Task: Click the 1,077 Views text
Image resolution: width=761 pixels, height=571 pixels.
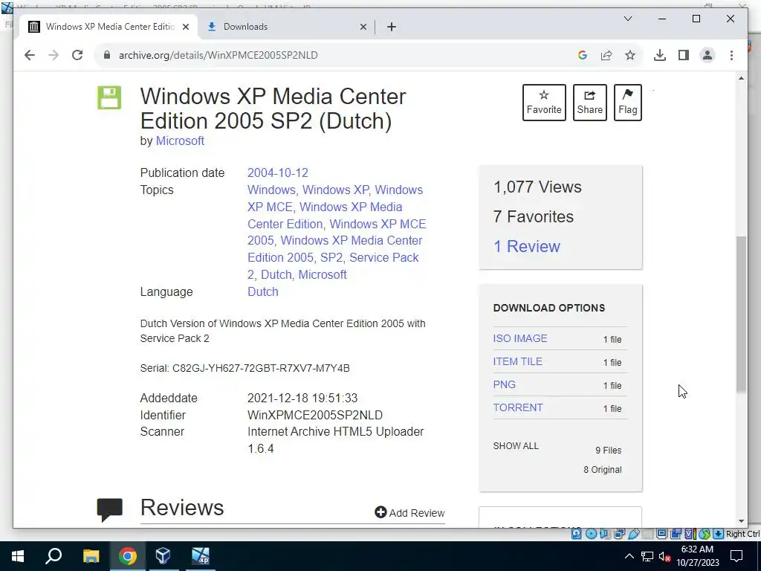Action: click(x=537, y=187)
